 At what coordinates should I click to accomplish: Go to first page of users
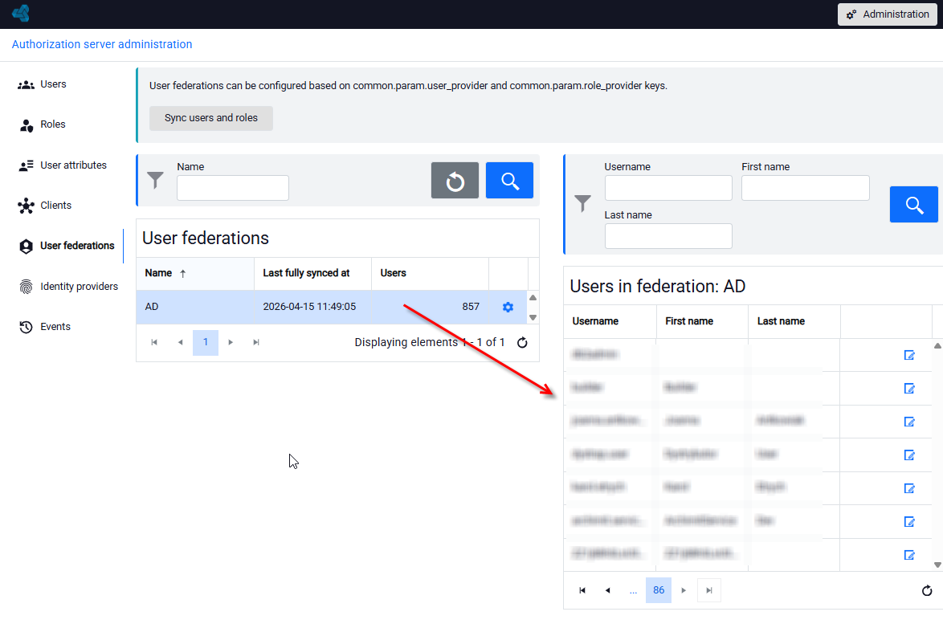tap(582, 591)
